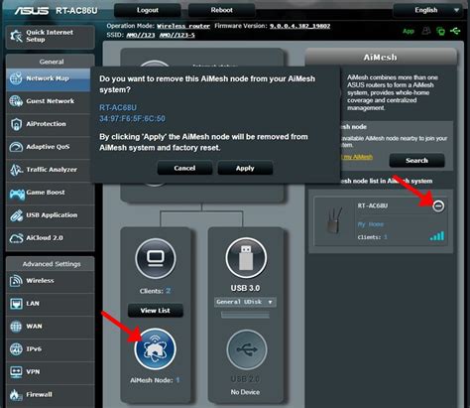Click the RT-AC68U signal strength bars

[x=437, y=236]
